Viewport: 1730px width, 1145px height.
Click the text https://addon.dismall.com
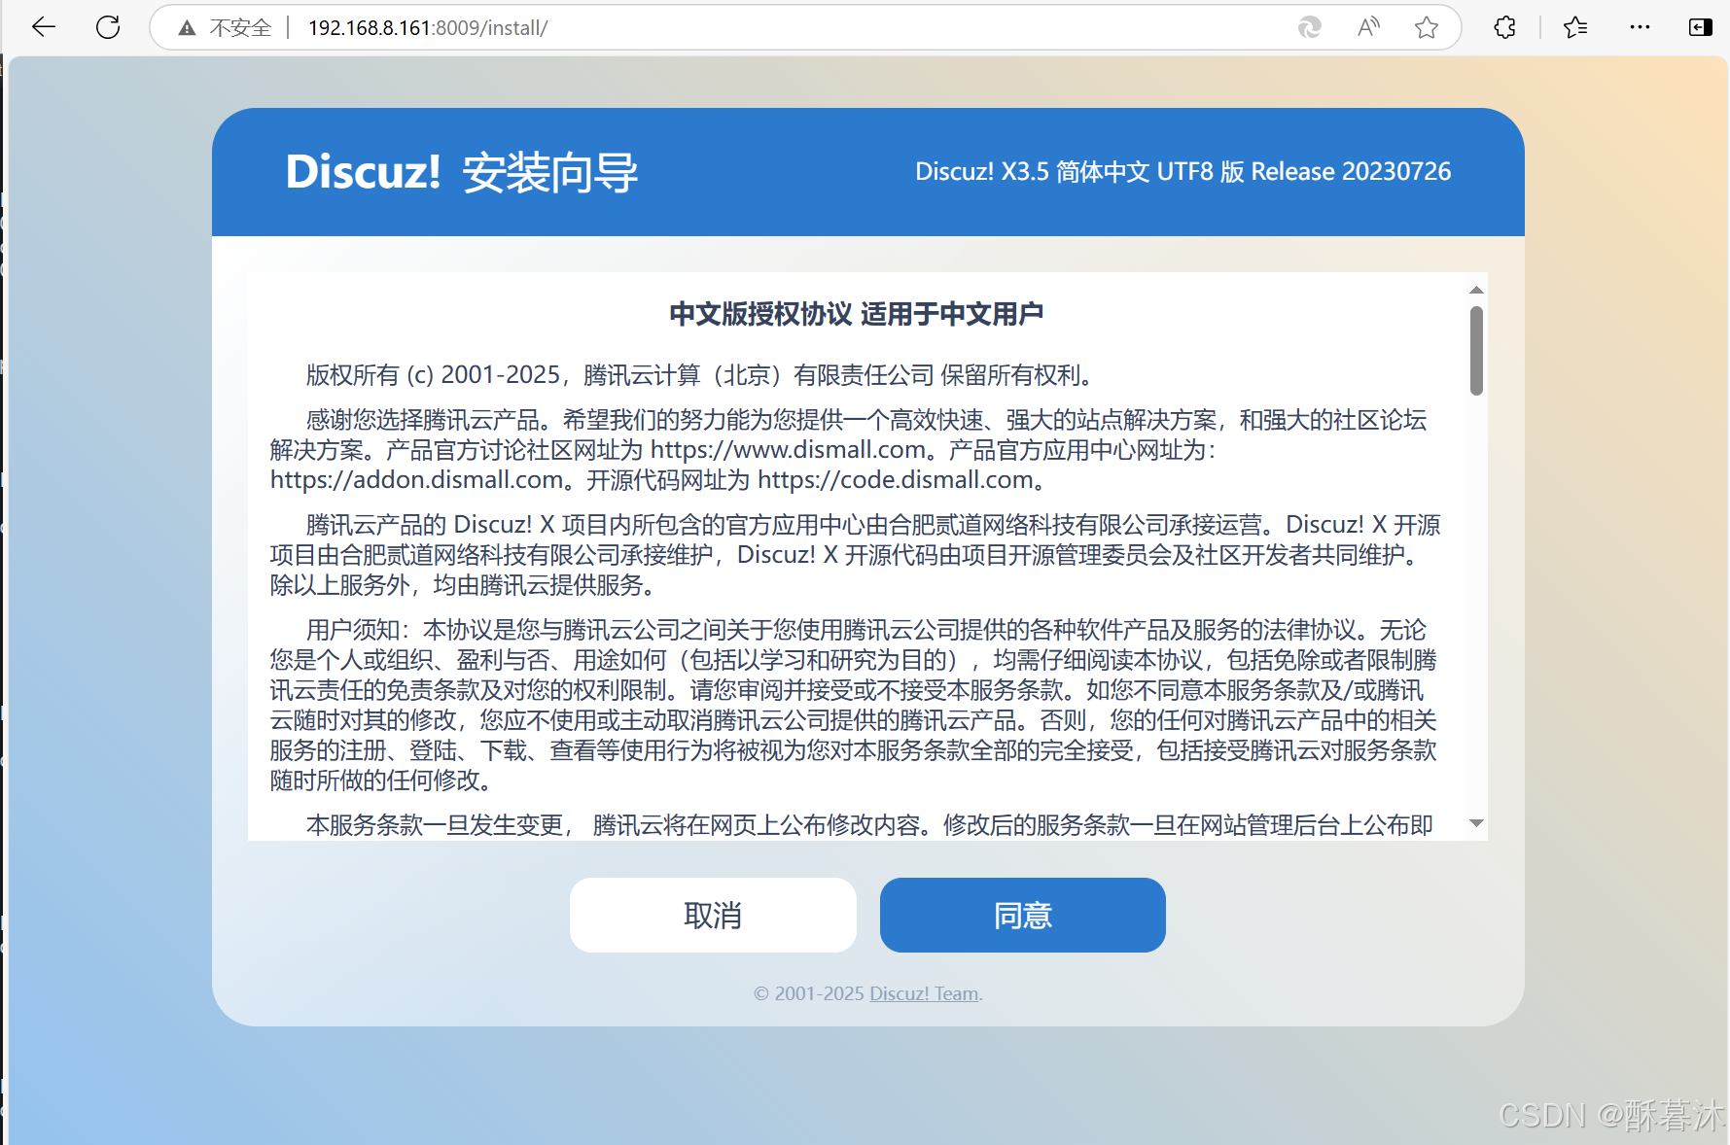point(417,479)
